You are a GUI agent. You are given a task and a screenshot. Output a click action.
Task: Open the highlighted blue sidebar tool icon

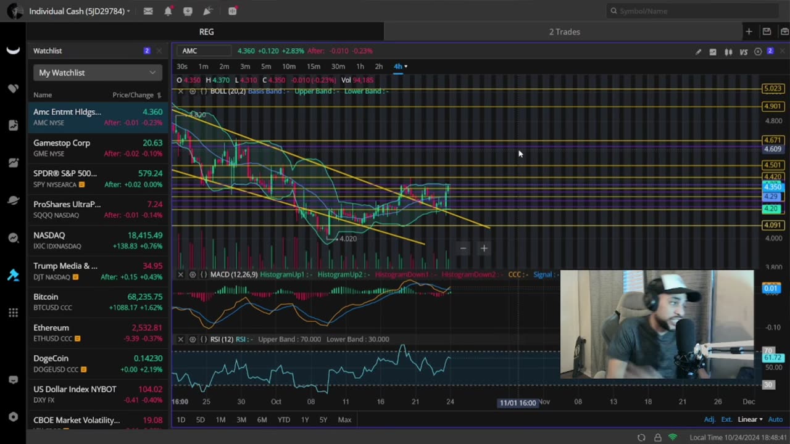tap(13, 275)
